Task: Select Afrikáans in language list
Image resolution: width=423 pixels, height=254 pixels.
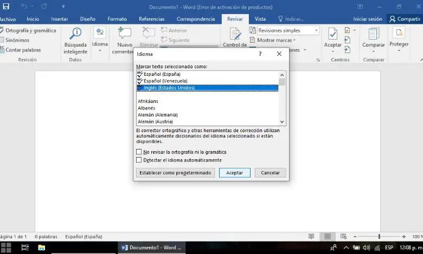Action: 207,101
